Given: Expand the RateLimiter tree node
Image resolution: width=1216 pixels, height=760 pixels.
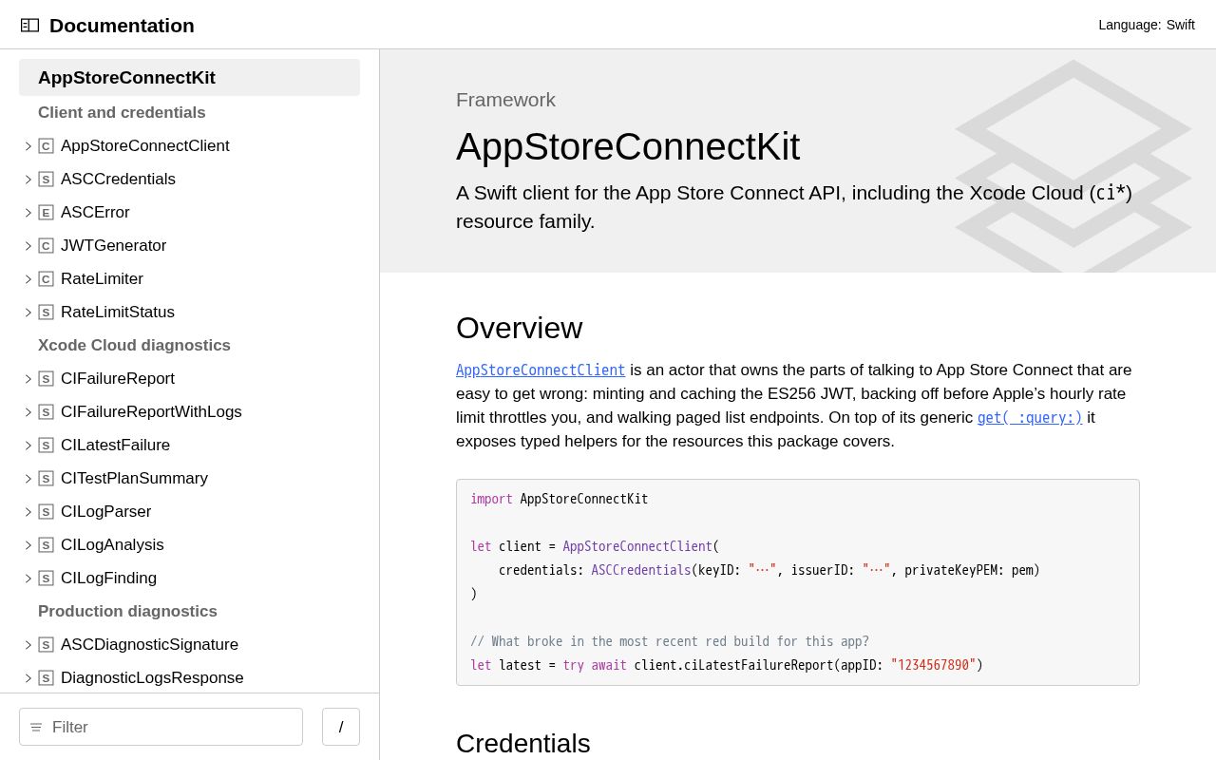Looking at the screenshot, I should click(x=28, y=279).
